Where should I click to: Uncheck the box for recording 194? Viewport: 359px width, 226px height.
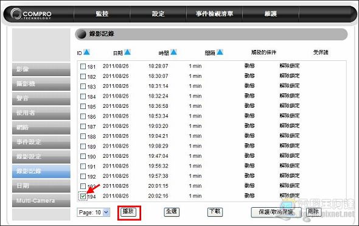[83, 196]
